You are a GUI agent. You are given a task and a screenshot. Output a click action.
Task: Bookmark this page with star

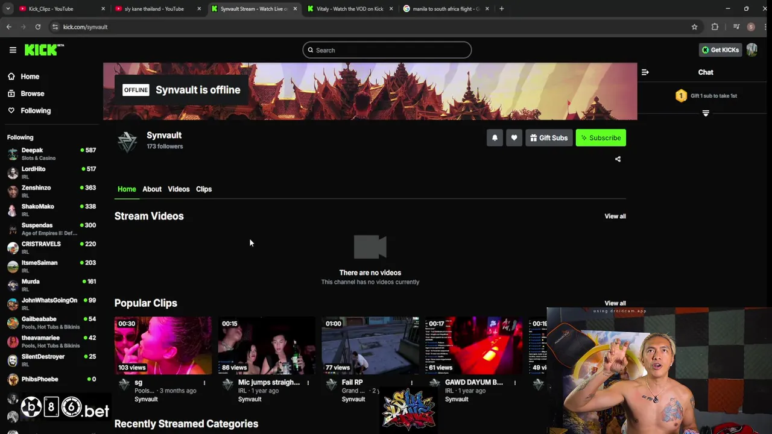point(694,27)
